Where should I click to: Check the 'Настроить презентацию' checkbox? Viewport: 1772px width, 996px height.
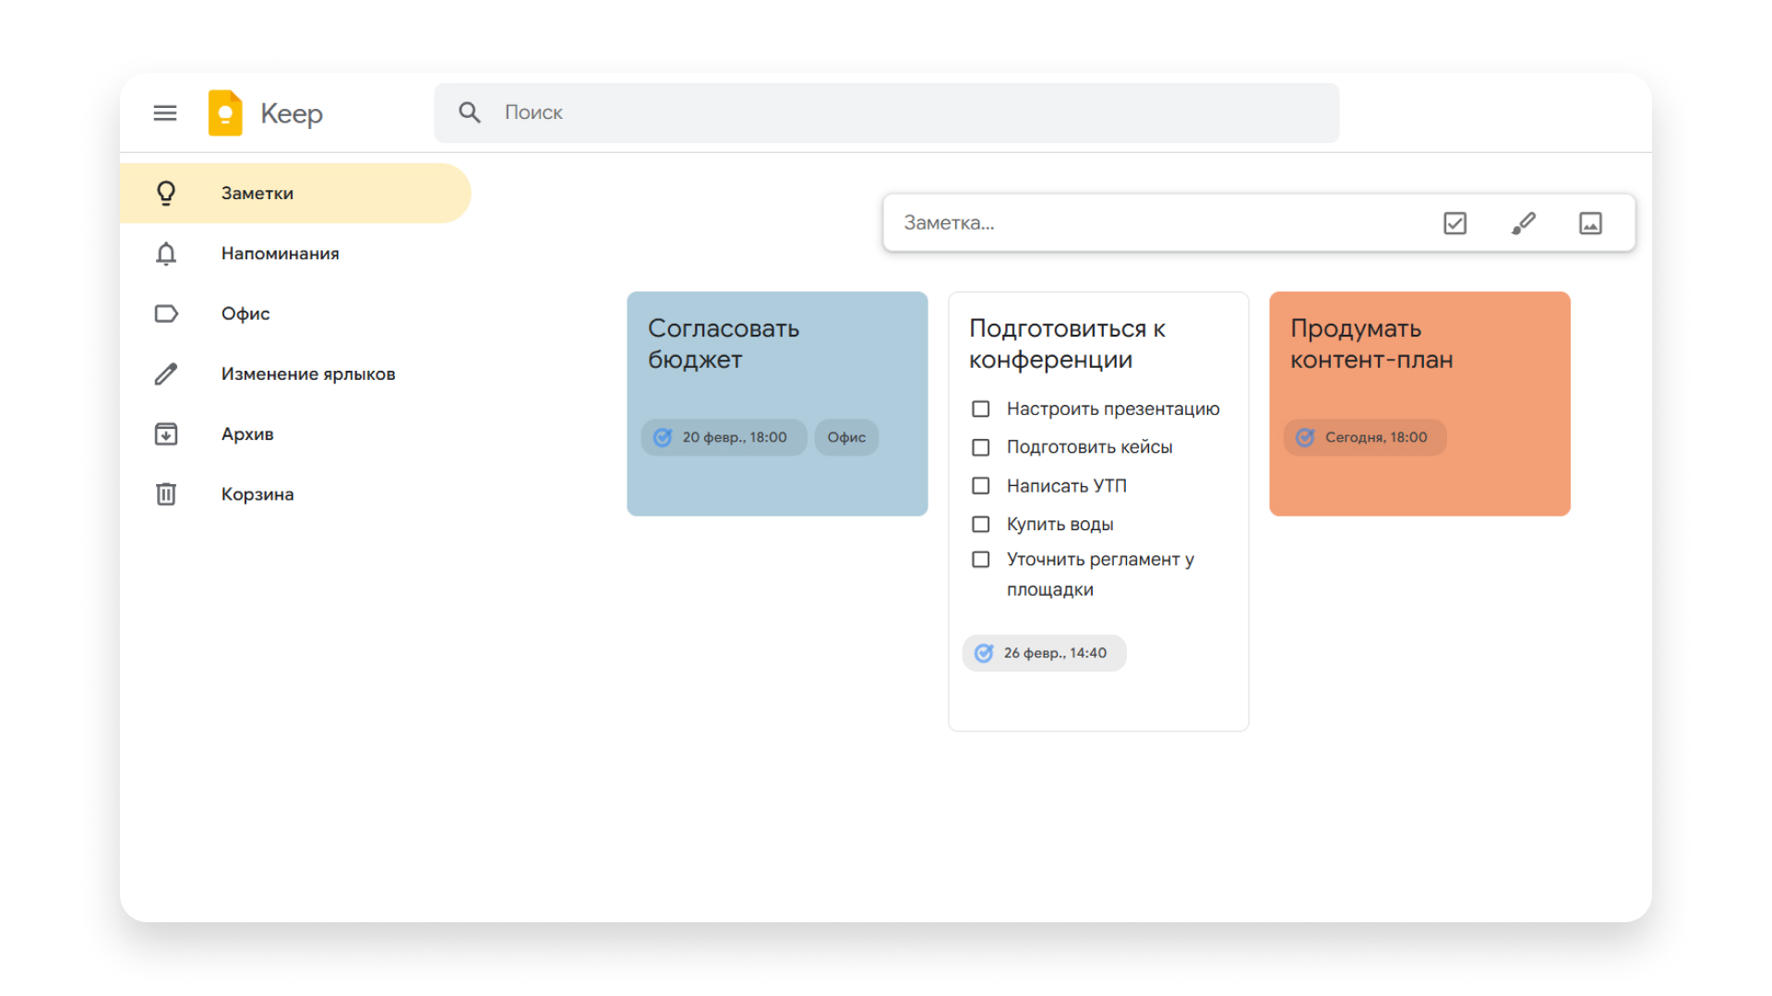(980, 409)
